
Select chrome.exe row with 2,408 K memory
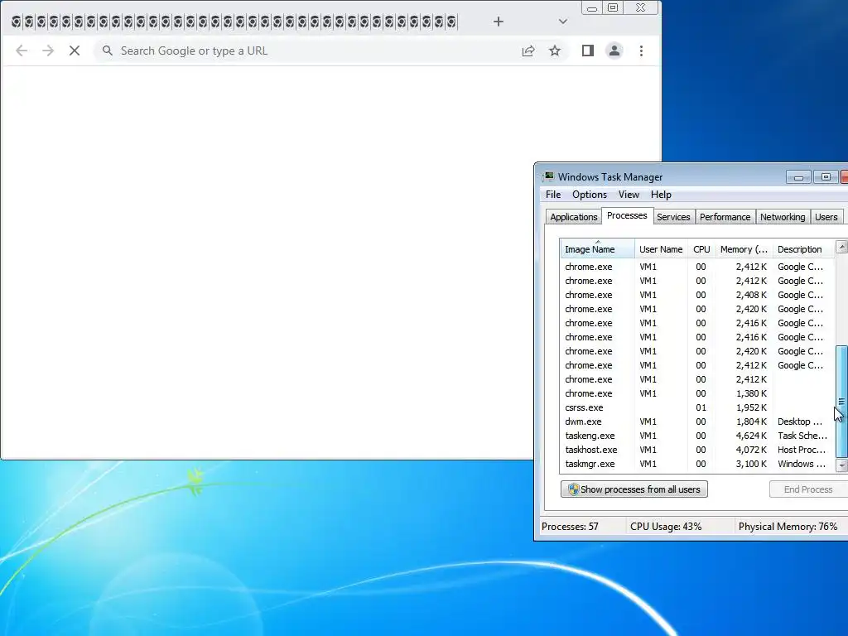tap(697, 296)
